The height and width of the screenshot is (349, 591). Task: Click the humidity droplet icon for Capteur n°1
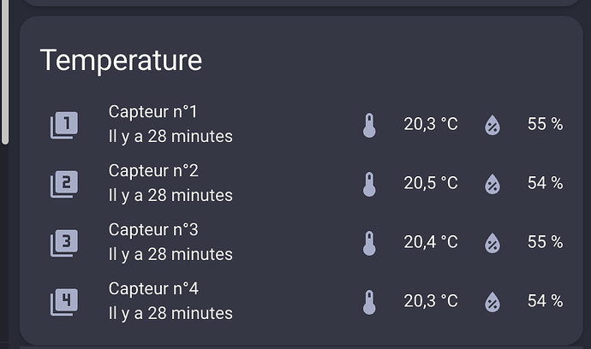(x=493, y=125)
